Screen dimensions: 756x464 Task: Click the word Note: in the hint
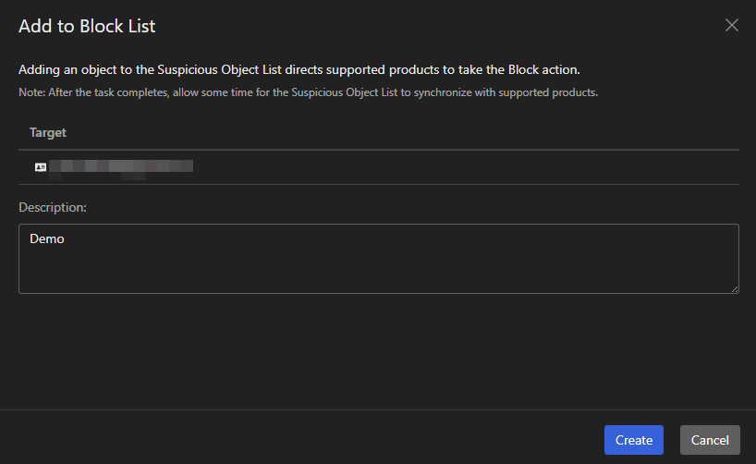(x=32, y=92)
